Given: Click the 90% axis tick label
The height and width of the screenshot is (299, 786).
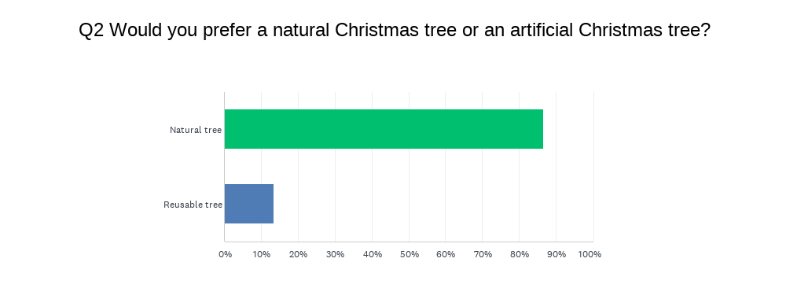Looking at the screenshot, I should coord(556,254).
